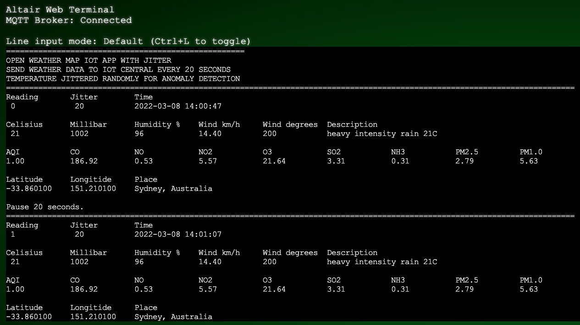Viewport: 580px width, 325px height.
Task: Click the MQTT Broker Connected status
Action: click(69, 20)
